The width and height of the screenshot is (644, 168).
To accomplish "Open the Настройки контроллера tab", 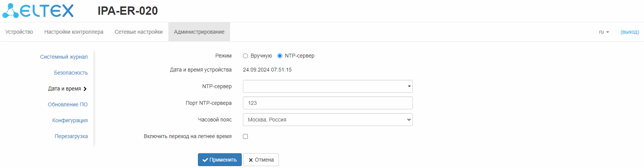I will (x=74, y=32).
